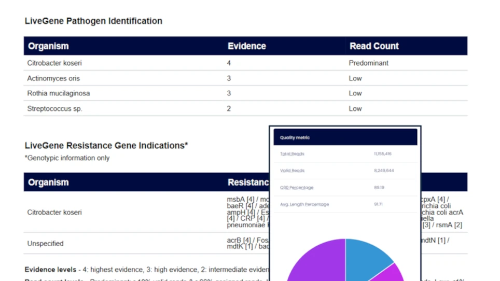
Task: Click the Read Count column header
Action: 374,46
